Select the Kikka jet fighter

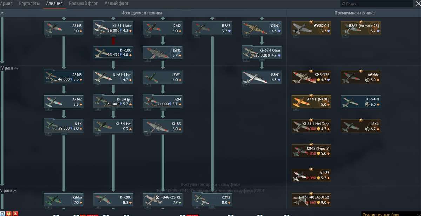[x=64, y=199]
